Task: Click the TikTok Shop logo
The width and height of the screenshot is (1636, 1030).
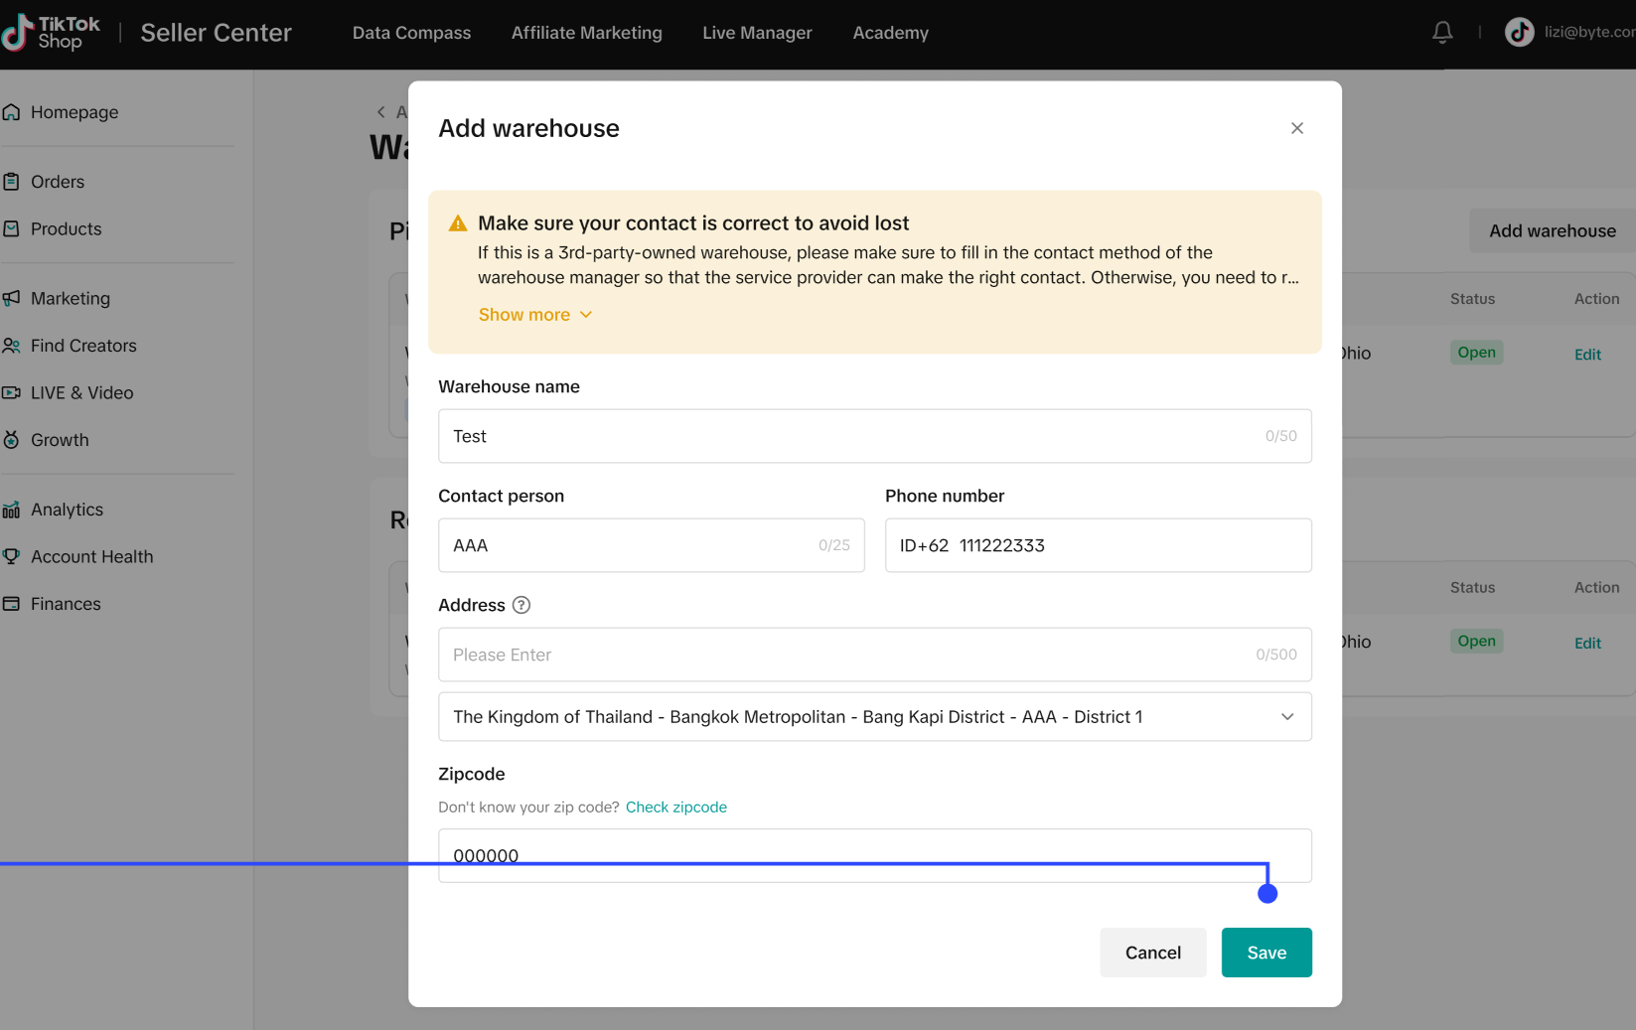Action: (52, 33)
